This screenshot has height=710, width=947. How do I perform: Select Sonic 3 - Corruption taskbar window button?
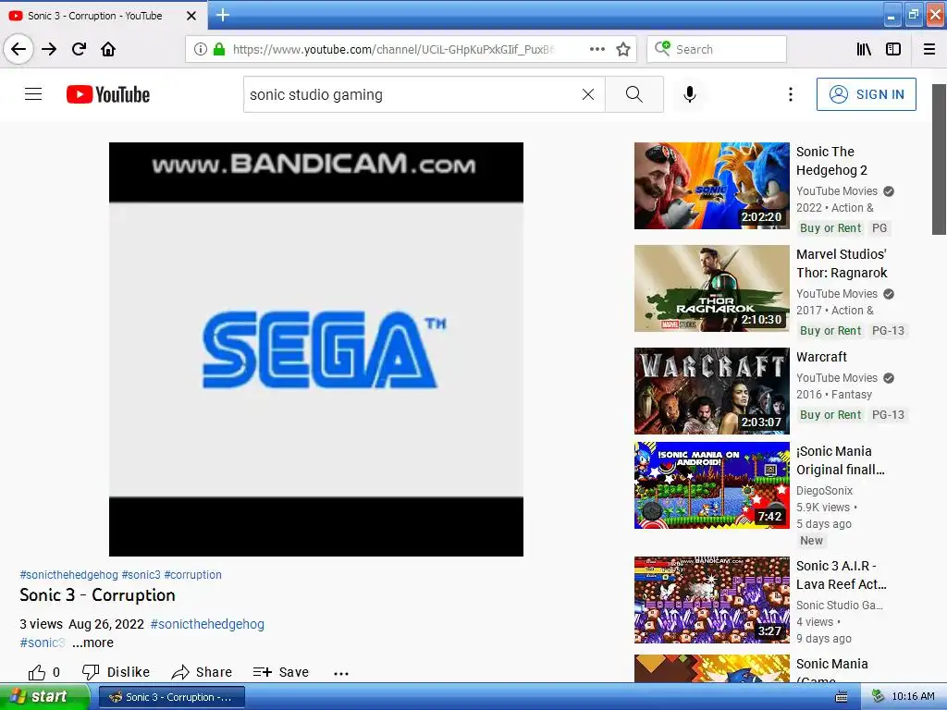171,697
